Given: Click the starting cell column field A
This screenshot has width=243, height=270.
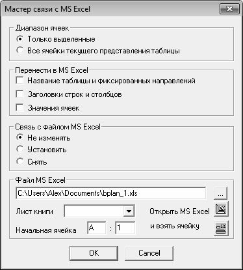Looking at the screenshot, I should [97, 228].
